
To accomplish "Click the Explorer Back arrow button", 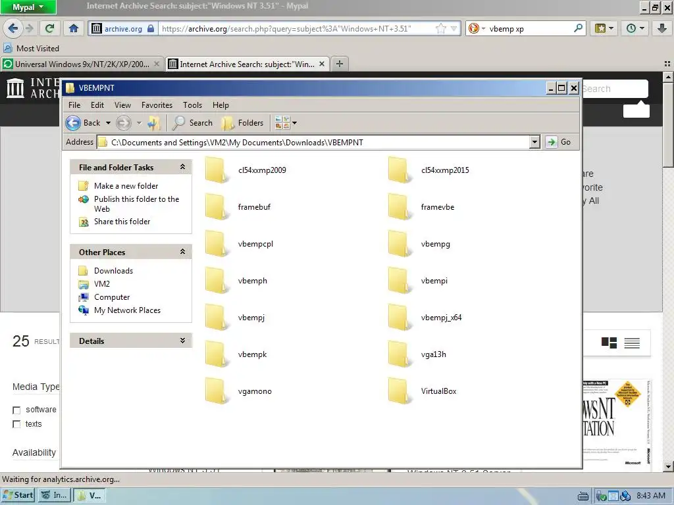I will point(73,123).
